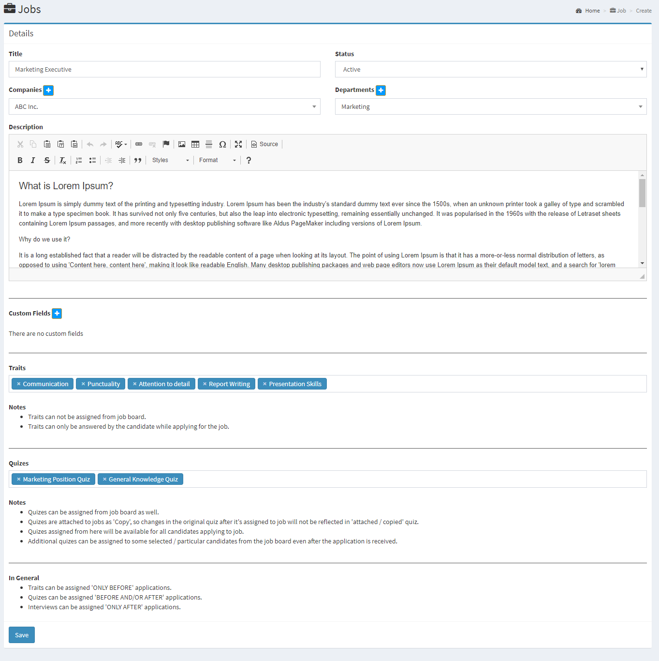Click the Anchor flag icon
This screenshot has width=659, height=661.
click(x=166, y=144)
